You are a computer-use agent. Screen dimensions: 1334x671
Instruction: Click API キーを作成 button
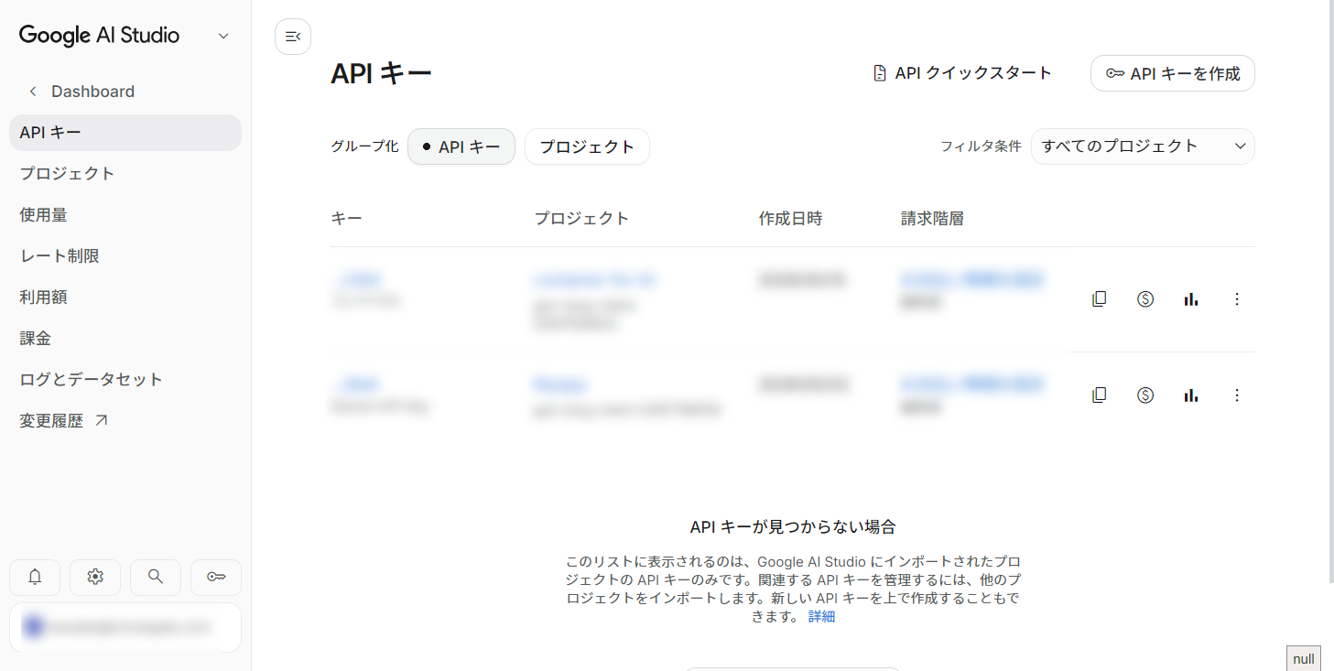point(1173,73)
